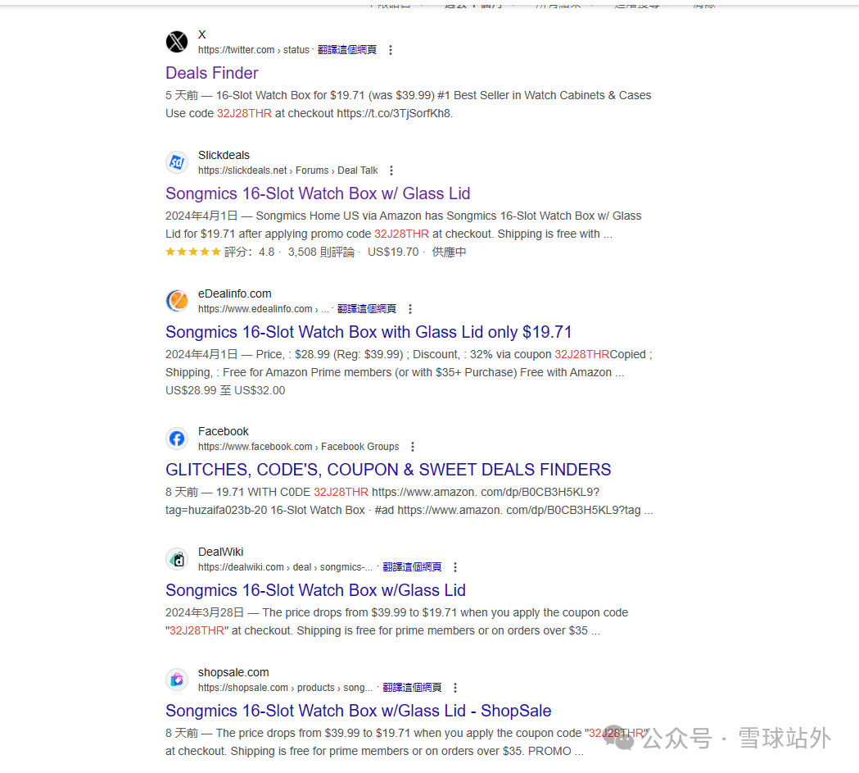Click the eDealinfo.com orange site icon
Image resolution: width=859 pixels, height=773 pixels.
point(176,301)
